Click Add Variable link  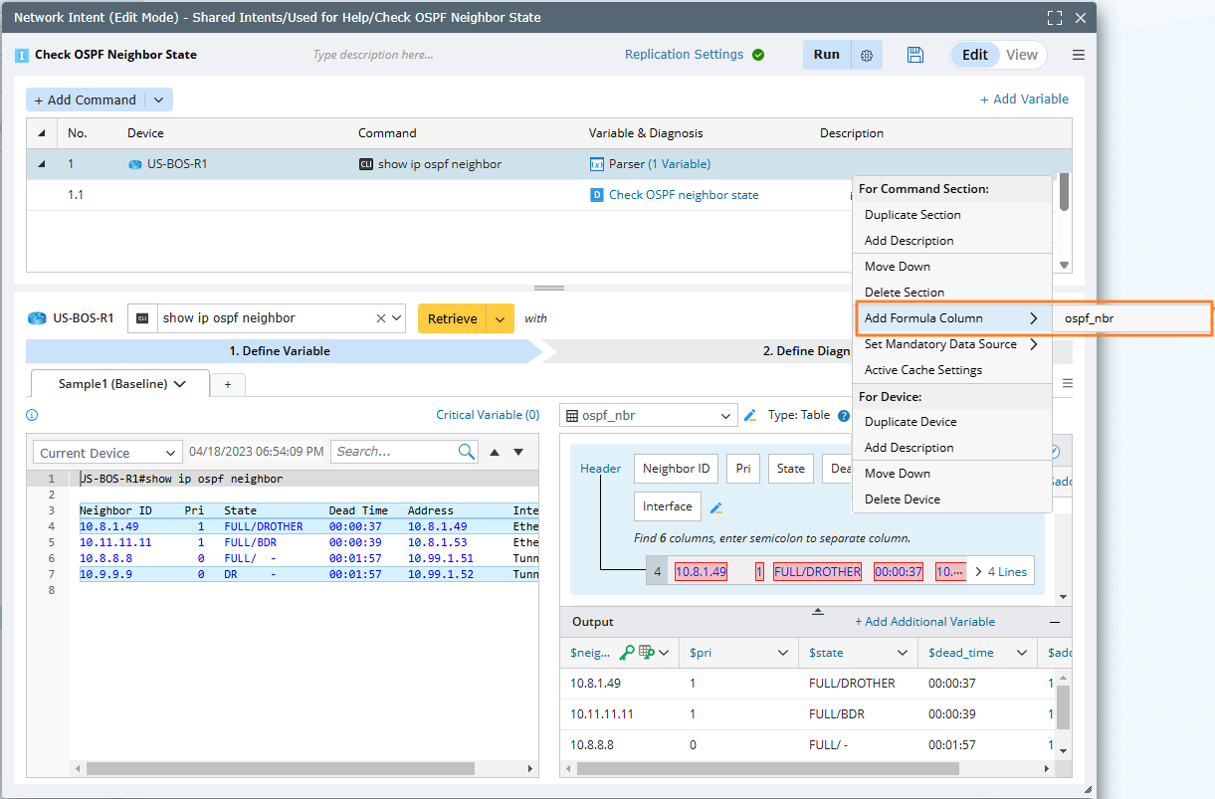[1024, 100]
